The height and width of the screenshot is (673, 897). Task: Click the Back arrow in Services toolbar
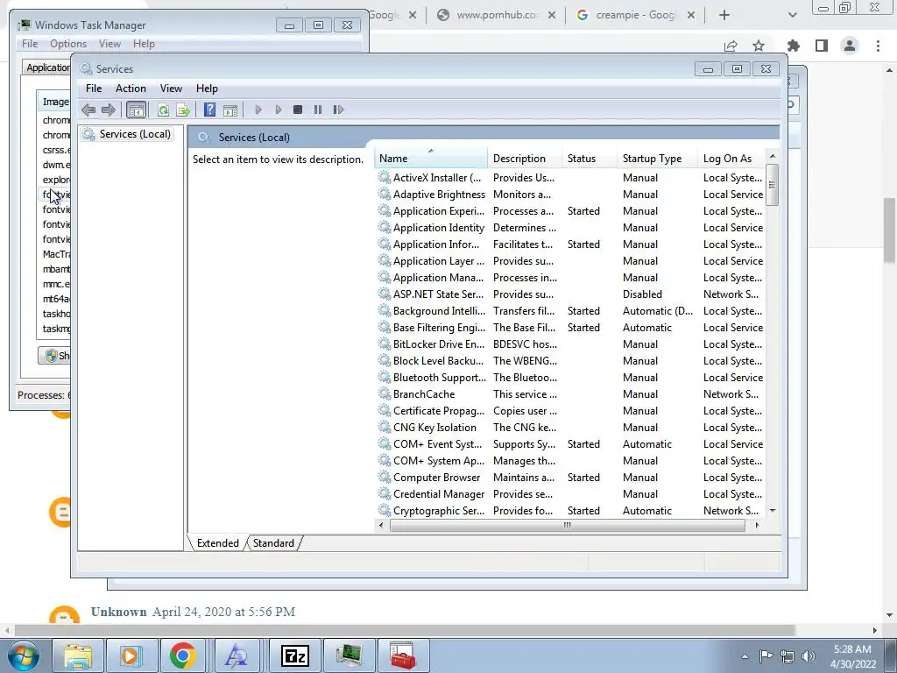coord(88,110)
